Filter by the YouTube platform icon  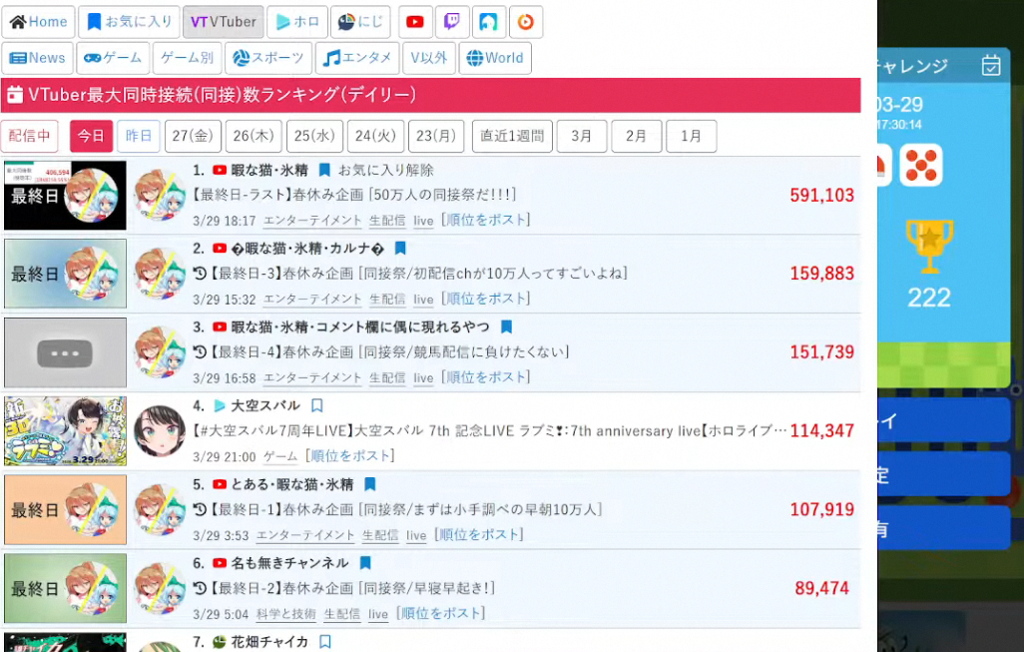coord(415,22)
